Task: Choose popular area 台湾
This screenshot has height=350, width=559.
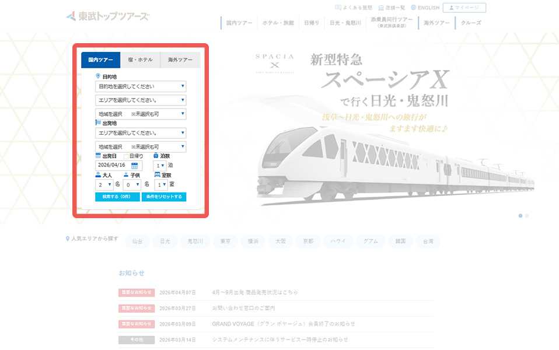Action: pyautogui.click(x=428, y=242)
